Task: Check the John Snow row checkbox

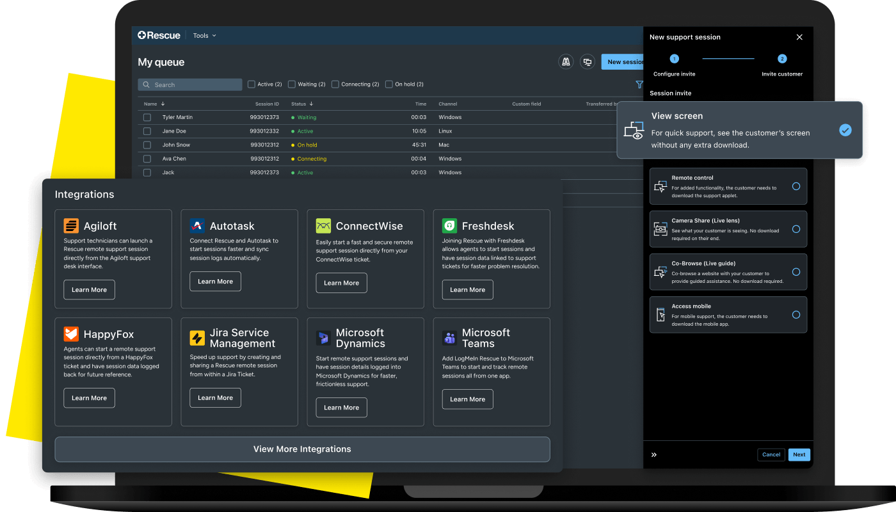Action: (147, 145)
